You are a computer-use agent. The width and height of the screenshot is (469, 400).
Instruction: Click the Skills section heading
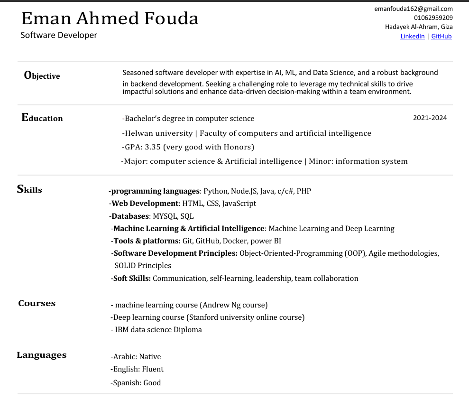pos(29,190)
